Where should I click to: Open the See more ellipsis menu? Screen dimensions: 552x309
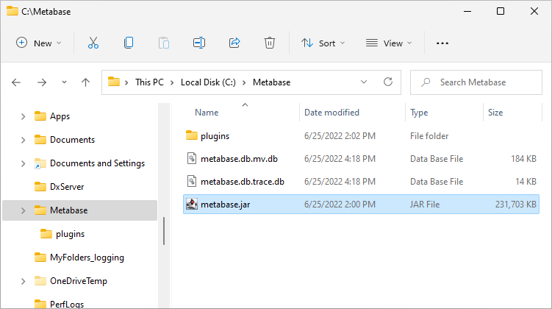tap(442, 43)
